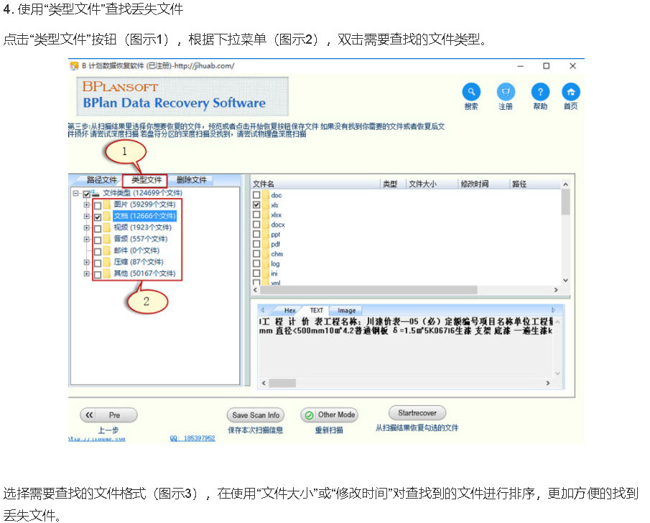650x523 pixels.
Task: Click the preview pane horizontal scrollbar thumb
Action: click(x=282, y=383)
